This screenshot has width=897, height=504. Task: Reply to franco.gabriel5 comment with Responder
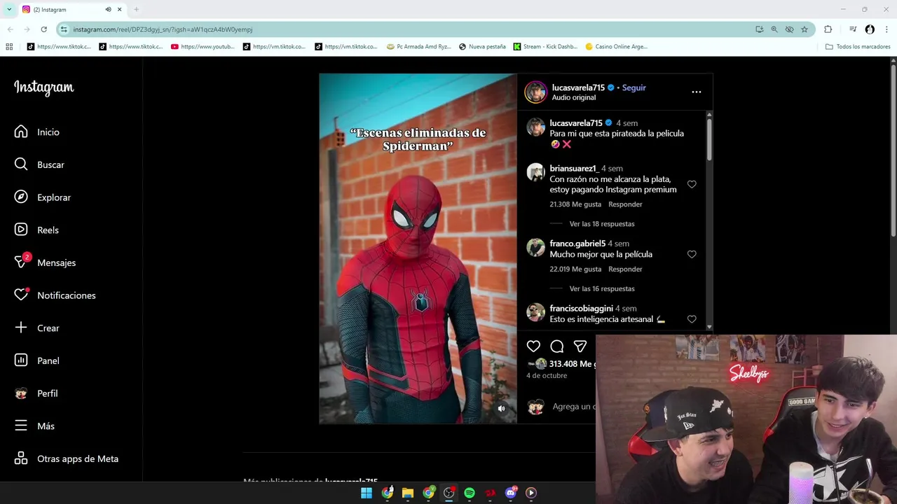[x=625, y=269]
